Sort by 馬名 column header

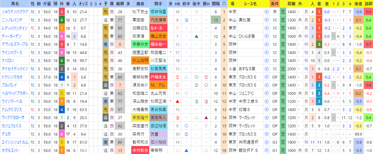(15, 4)
